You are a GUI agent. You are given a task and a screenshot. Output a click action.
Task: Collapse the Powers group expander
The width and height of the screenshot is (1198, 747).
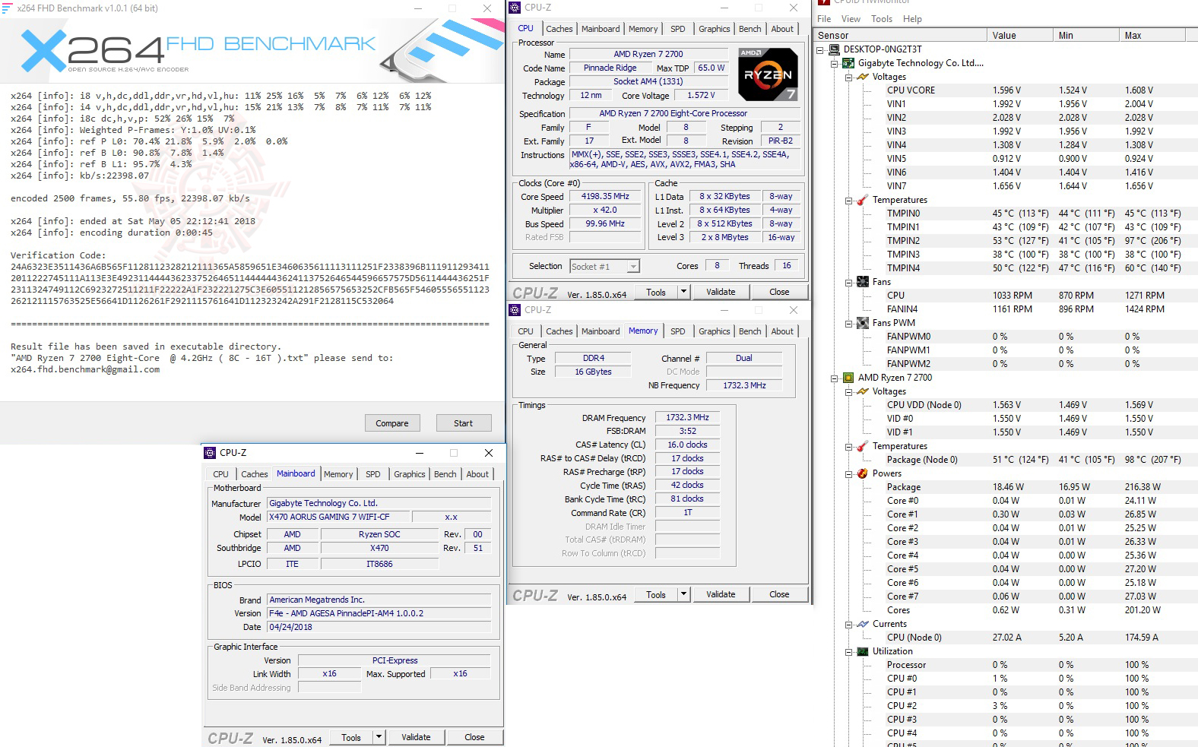click(849, 474)
